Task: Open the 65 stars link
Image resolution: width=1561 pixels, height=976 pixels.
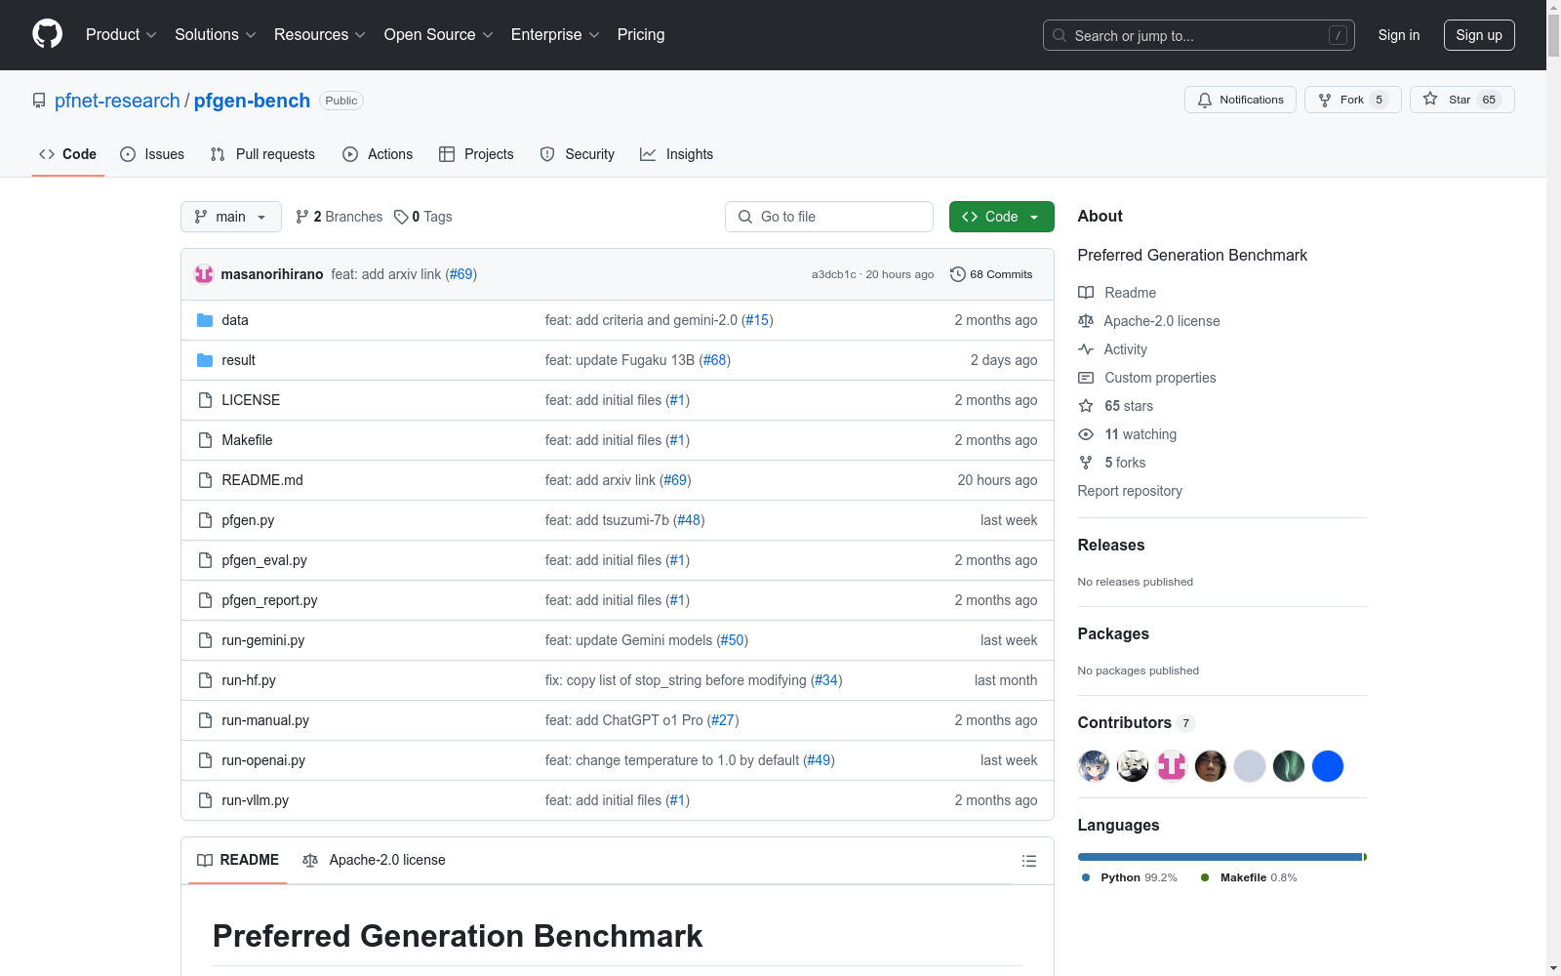Action: click(1116, 406)
